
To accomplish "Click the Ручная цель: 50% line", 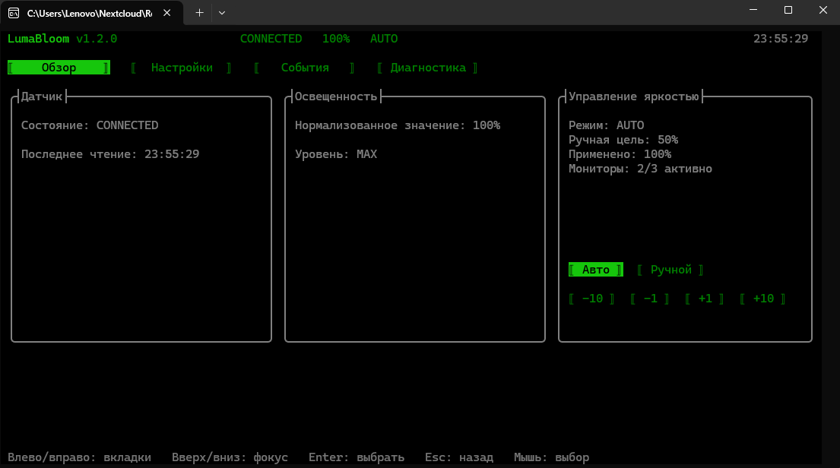I will tap(623, 140).
